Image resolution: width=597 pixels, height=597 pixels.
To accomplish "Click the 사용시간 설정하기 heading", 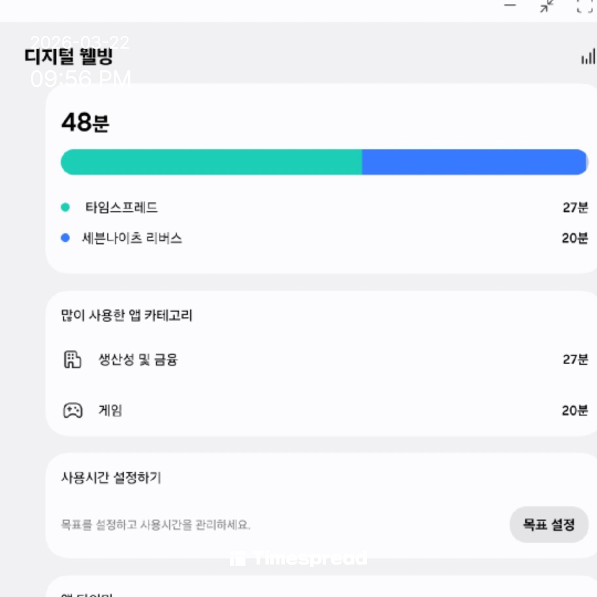I will click(x=111, y=477).
